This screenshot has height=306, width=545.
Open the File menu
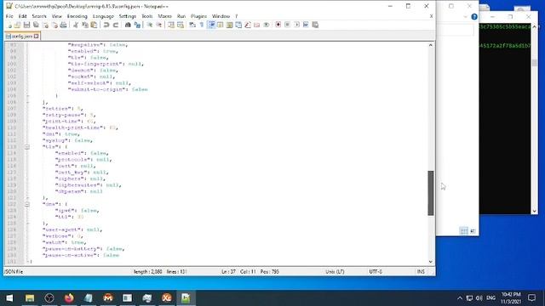click(9, 16)
